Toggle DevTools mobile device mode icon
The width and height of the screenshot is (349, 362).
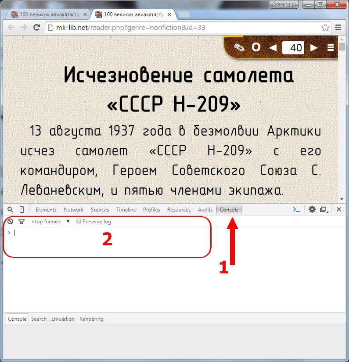click(x=22, y=209)
